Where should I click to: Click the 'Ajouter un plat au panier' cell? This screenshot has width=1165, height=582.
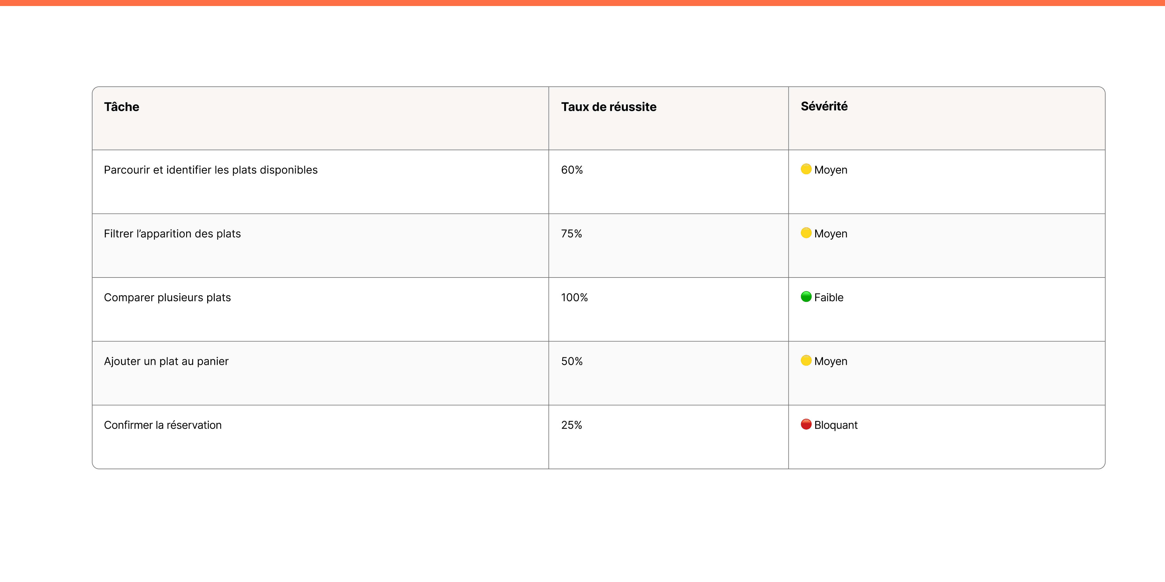pyautogui.click(x=320, y=373)
